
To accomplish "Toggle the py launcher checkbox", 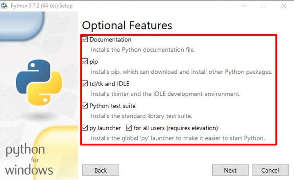I will [85, 128].
